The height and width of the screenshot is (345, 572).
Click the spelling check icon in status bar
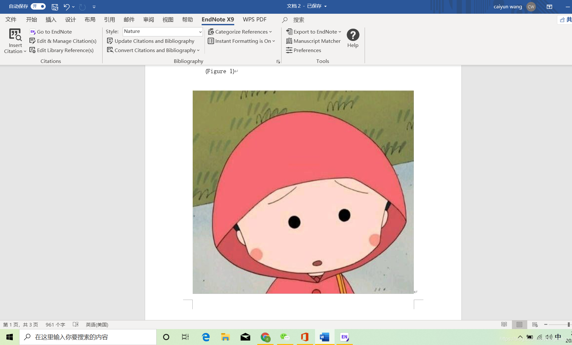point(76,325)
